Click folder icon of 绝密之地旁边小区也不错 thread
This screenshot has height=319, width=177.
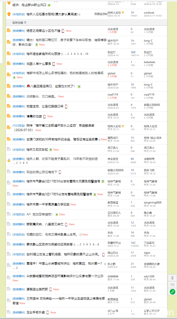coord(9,30)
